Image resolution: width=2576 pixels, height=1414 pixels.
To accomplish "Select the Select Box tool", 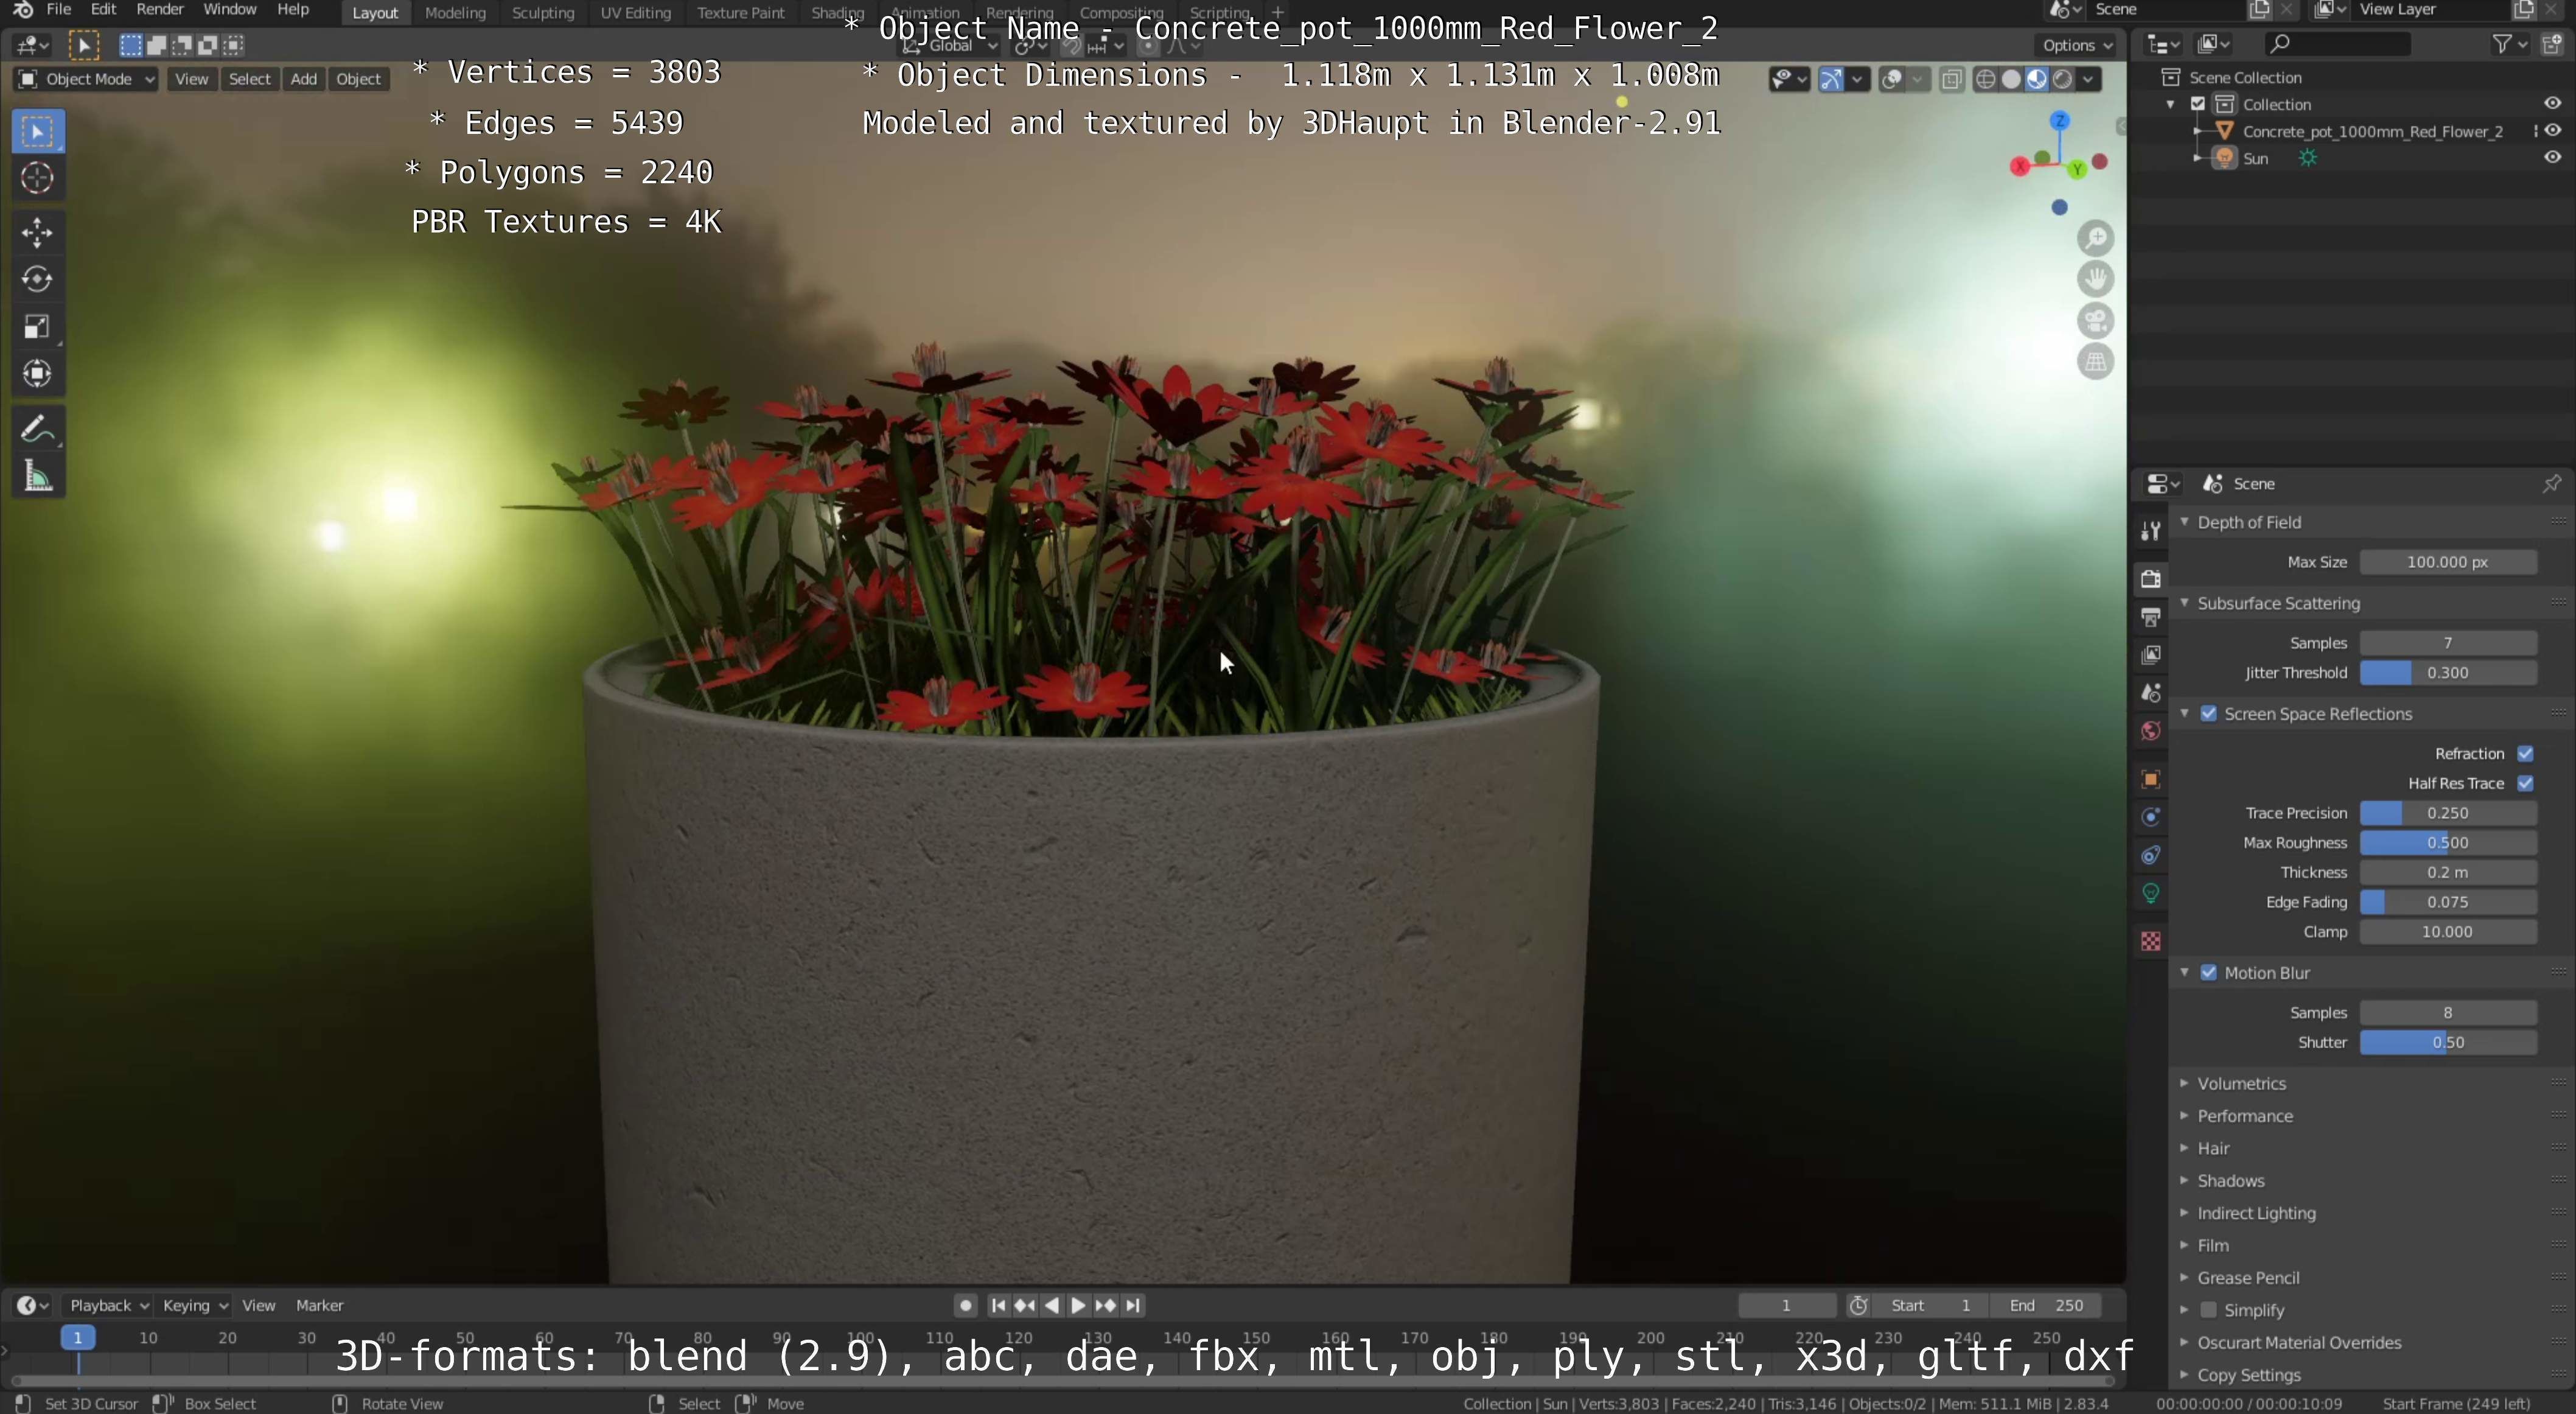I will tap(38, 132).
